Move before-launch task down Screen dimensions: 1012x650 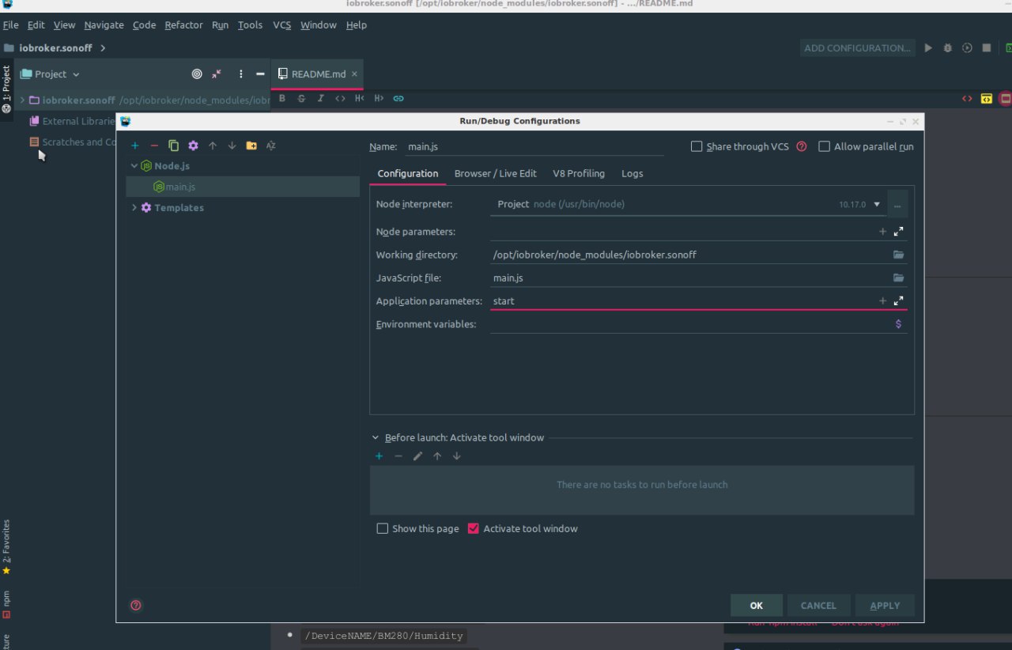(x=456, y=455)
